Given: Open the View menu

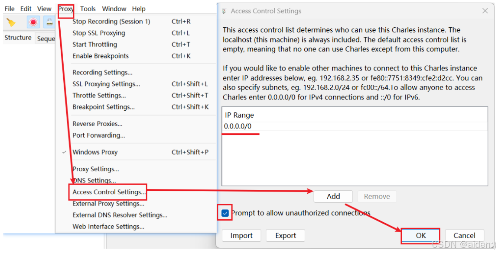Looking at the screenshot, I should (x=44, y=9).
